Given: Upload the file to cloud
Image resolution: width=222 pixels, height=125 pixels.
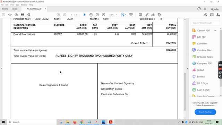Looking at the screenshot, I should [16, 15].
